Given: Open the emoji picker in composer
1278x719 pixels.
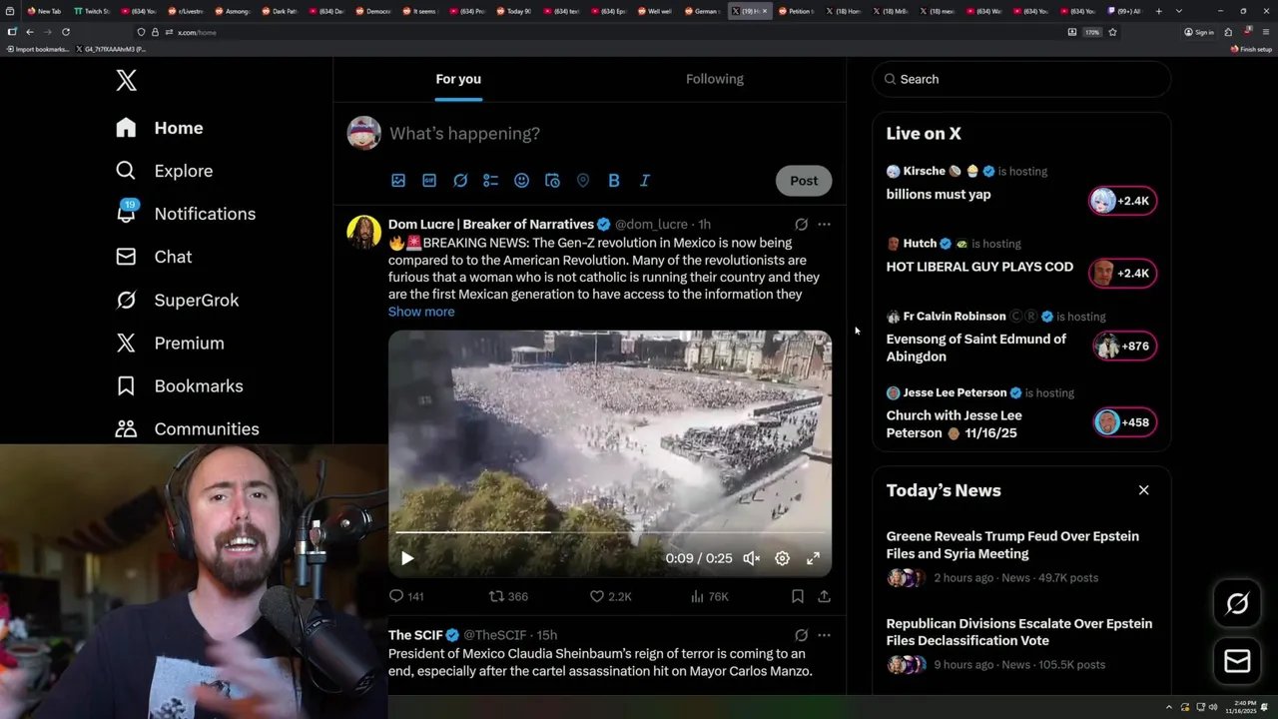Looking at the screenshot, I should point(521,181).
